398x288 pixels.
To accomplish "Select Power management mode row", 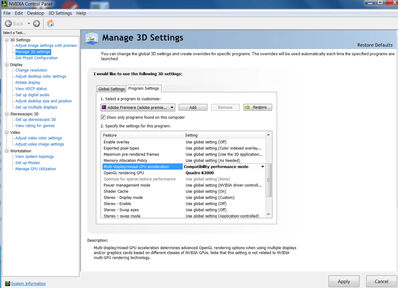I will pos(184,185).
